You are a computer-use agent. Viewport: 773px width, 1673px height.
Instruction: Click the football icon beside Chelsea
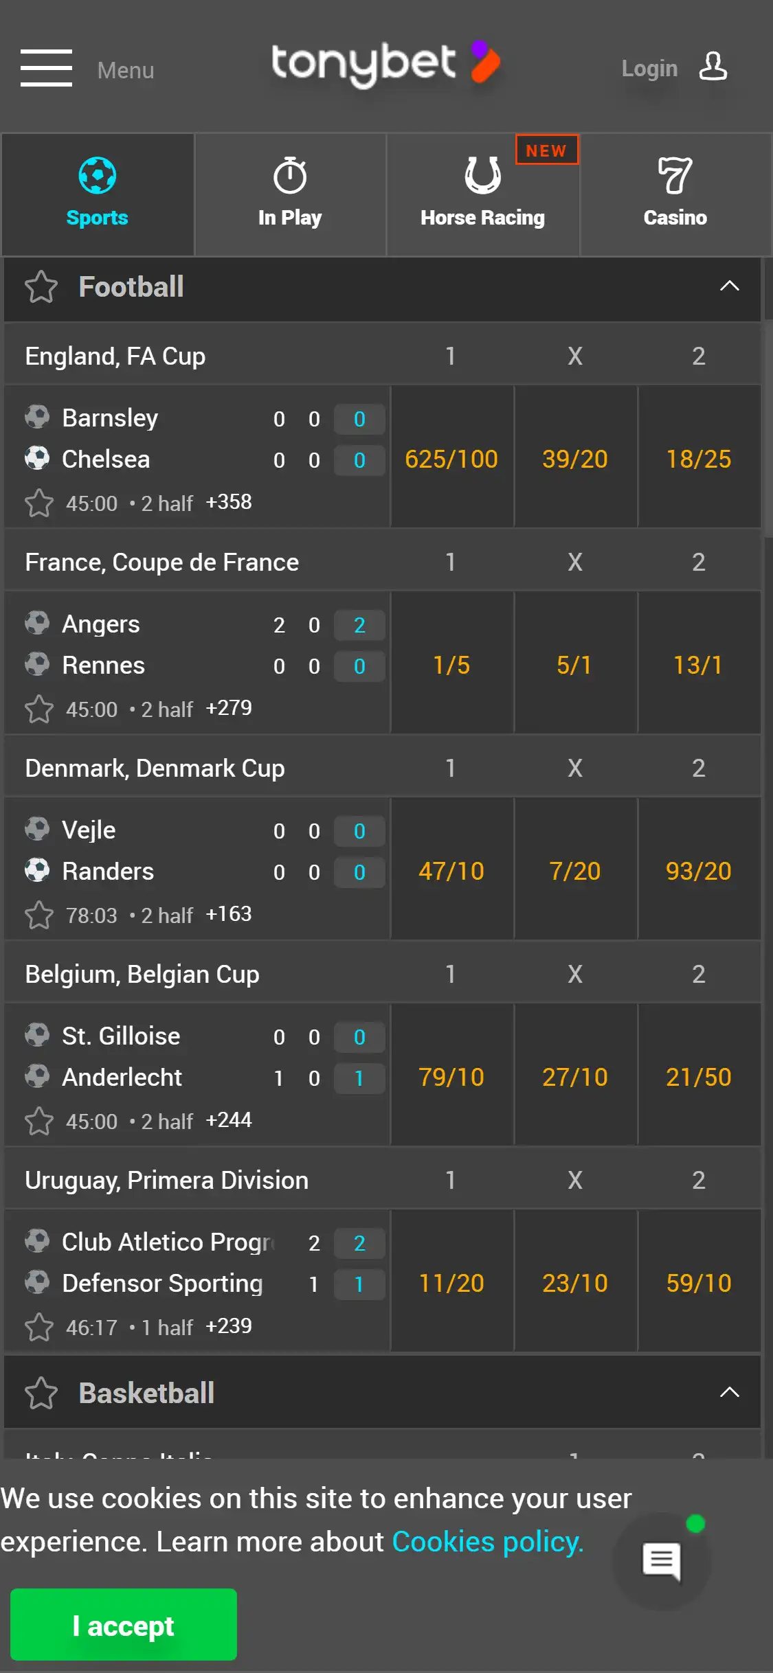37,458
